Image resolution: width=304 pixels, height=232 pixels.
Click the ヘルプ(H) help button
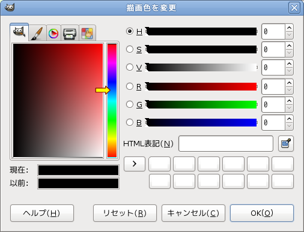tap(42, 213)
